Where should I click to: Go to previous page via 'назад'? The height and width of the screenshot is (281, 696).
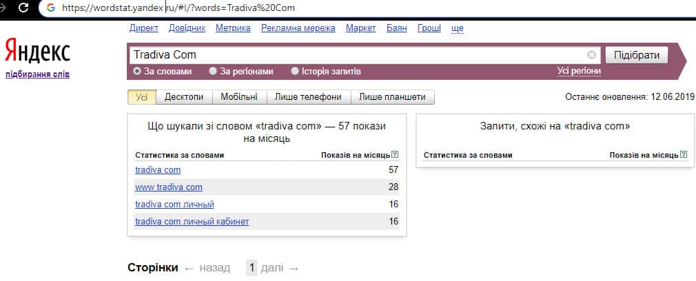point(207,268)
